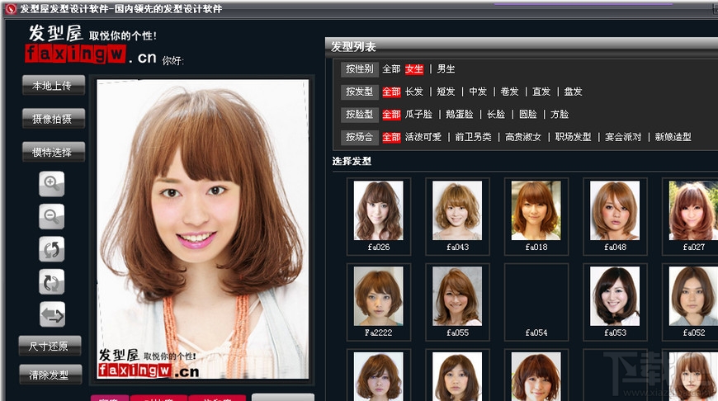This screenshot has width=718, height=401.
Task: Filter hairstyles by 长发
Action: point(414,92)
